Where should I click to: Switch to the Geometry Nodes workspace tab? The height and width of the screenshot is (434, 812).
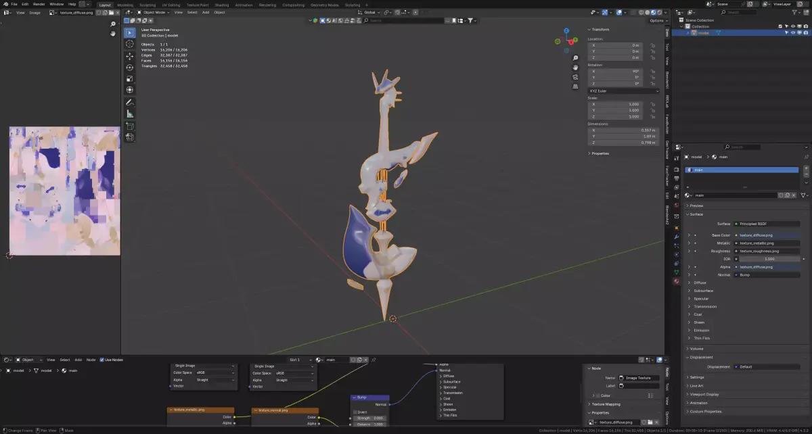pyautogui.click(x=324, y=5)
